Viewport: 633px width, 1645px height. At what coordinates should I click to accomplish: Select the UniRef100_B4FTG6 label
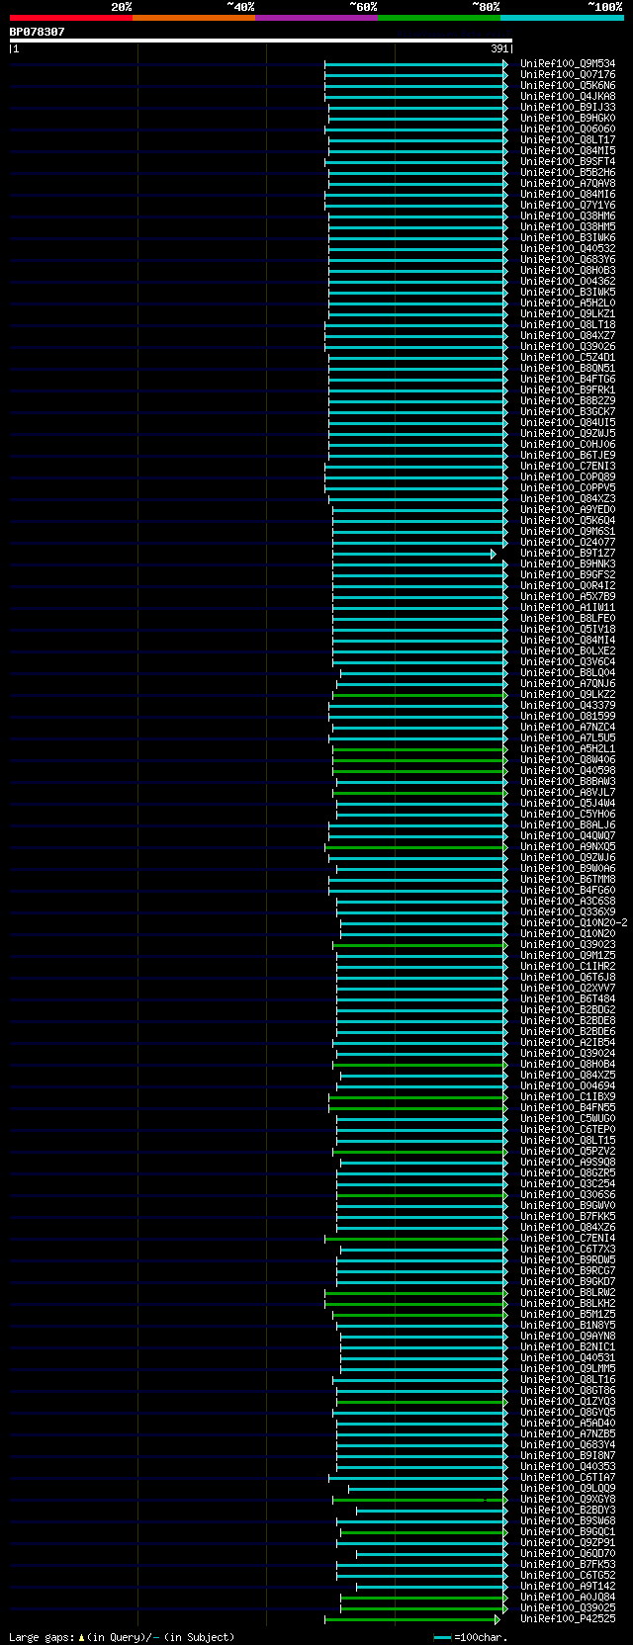(x=568, y=380)
